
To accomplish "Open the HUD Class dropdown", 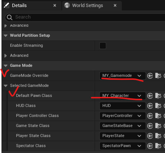I will tap(123, 105).
